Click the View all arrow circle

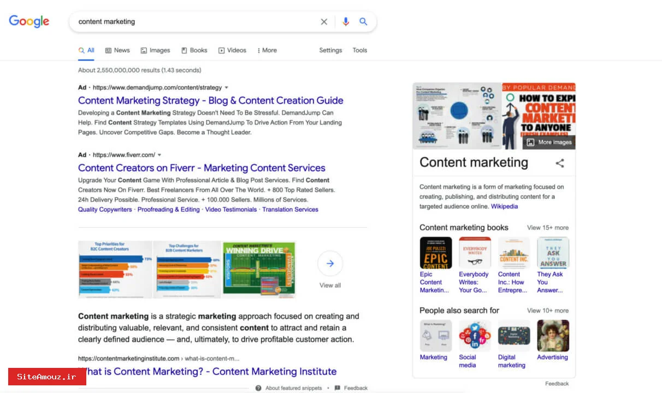(330, 264)
